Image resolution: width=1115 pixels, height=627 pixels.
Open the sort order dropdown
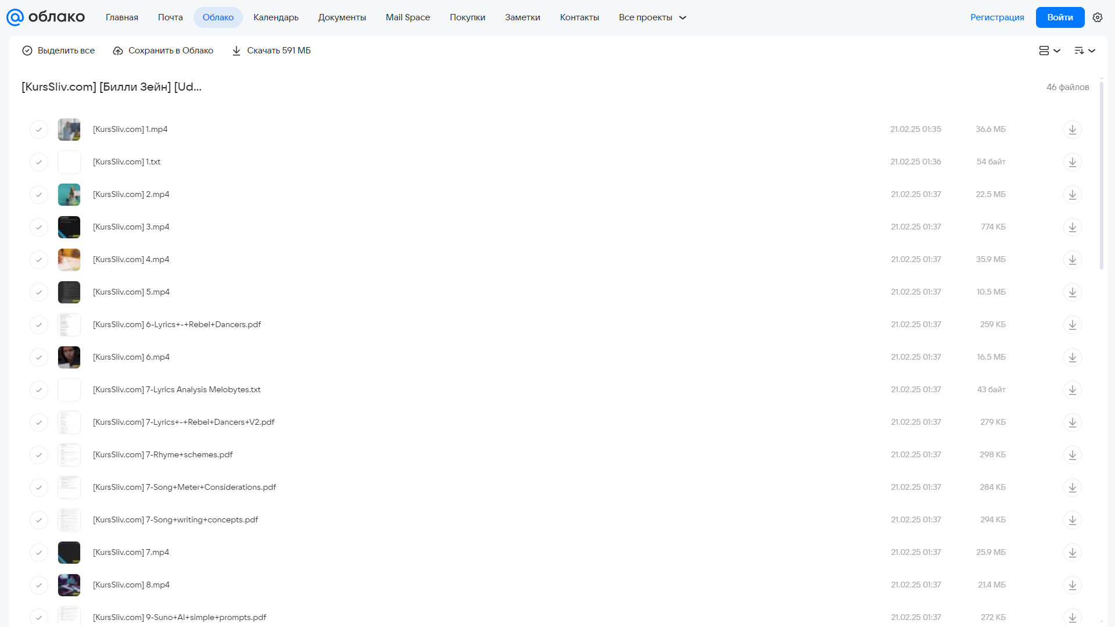coord(1085,51)
